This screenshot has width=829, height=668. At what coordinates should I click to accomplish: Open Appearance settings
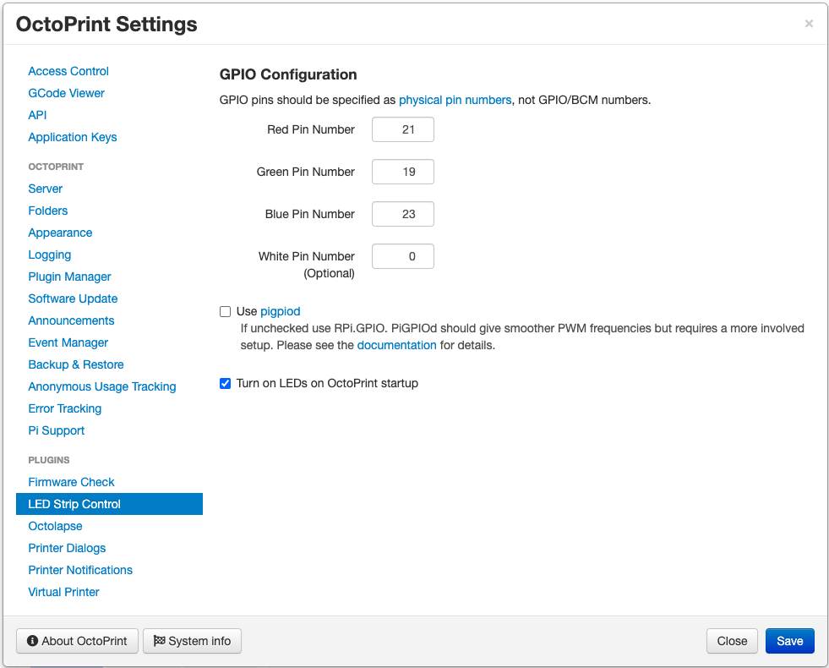[x=60, y=233]
